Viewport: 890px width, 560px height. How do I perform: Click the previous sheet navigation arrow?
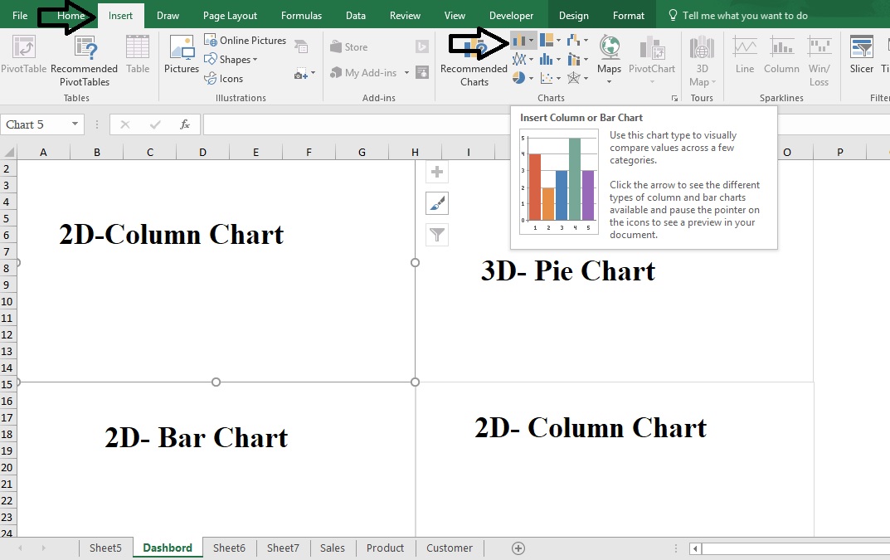click(21, 548)
